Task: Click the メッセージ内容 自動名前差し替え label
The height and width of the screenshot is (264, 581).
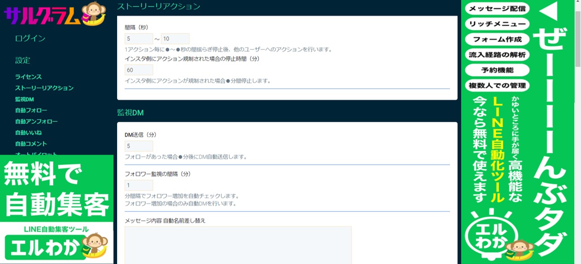Action: click(x=165, y=221)
